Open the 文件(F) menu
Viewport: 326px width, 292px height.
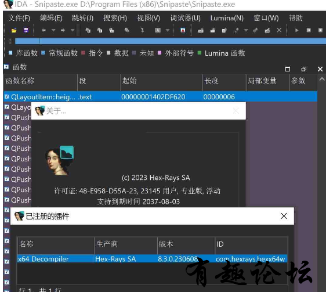point(19,18)
